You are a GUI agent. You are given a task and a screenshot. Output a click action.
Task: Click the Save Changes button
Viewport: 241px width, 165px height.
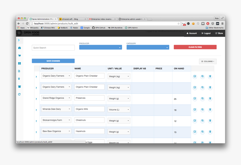[x=53, y=61]
